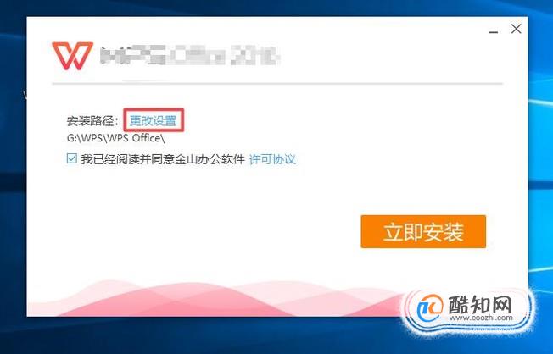553x354 pixels.
Task: Select the G:\WPS\WPS Office\ path text
Action: point(115,138)
